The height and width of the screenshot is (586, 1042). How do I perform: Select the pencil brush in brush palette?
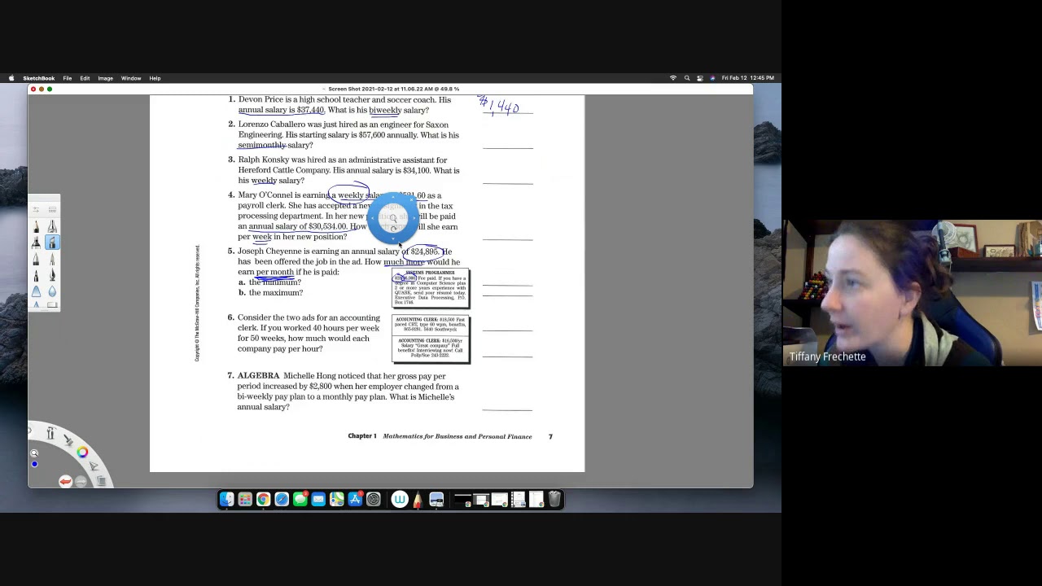tap(36, 226)
